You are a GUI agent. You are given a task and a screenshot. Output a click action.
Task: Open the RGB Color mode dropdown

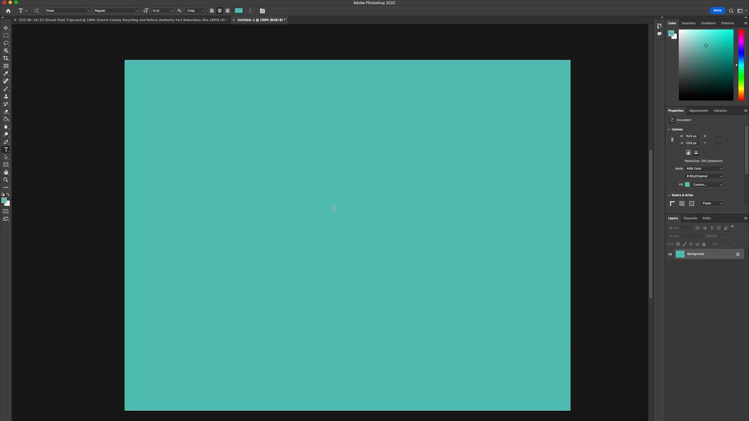[704, 169]
